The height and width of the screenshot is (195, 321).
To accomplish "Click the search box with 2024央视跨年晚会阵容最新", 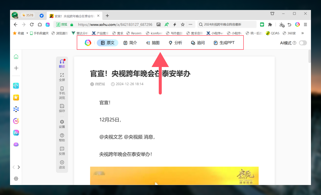I will [227, 24].
